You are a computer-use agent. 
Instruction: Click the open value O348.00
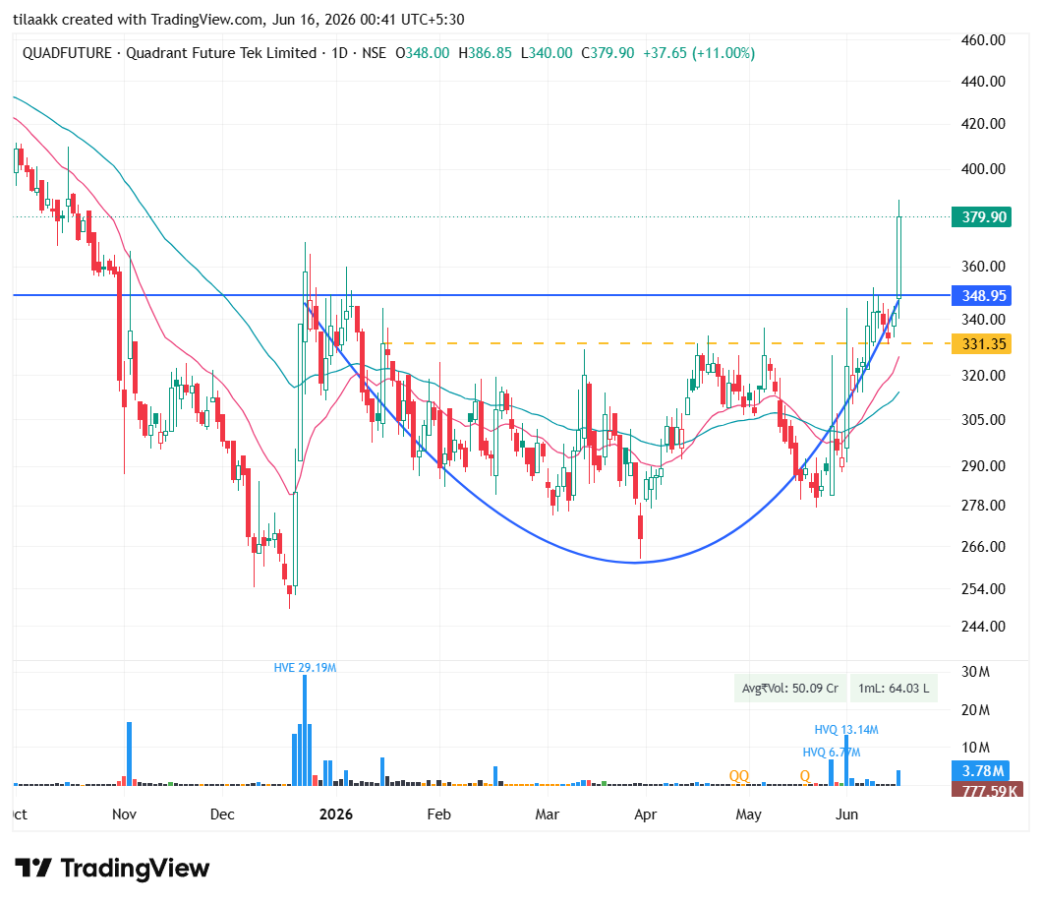[x=423, y=53]
